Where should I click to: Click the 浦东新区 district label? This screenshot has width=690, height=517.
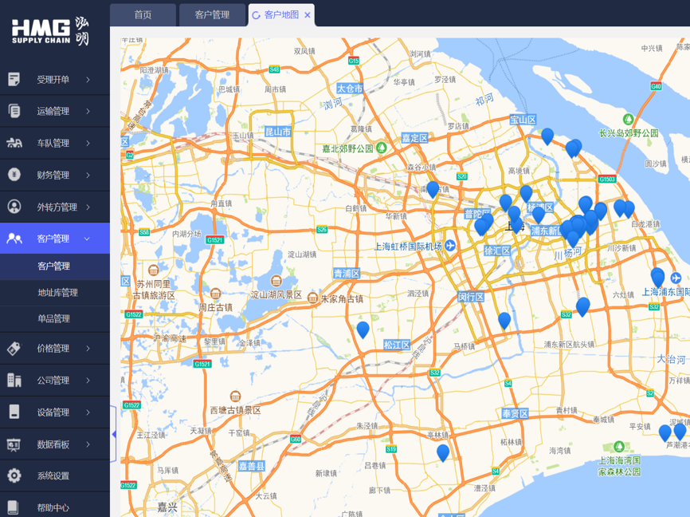click(x=547, y=231)
